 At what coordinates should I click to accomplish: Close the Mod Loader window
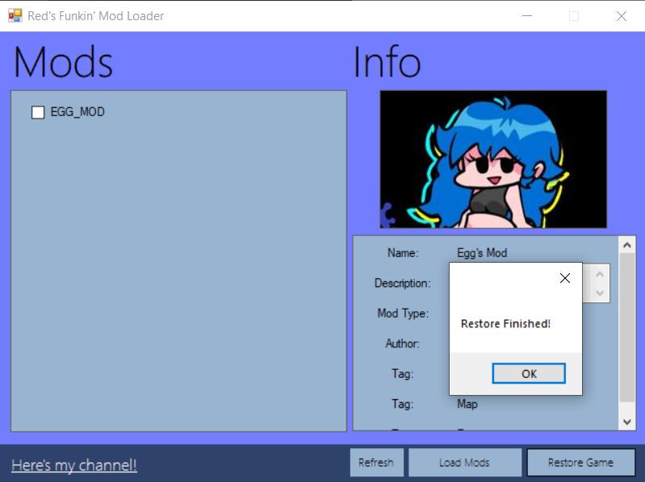pyautogui.click(x=621, y=15)
